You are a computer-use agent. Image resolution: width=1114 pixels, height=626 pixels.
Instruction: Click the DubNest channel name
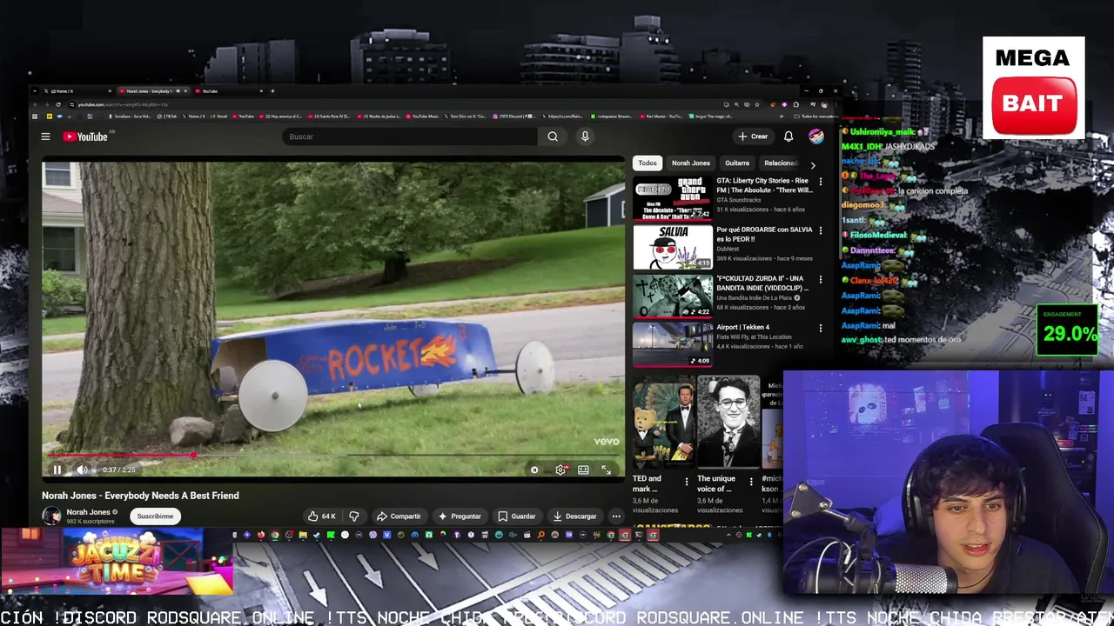pyautogui.click(x=728, y=249)
